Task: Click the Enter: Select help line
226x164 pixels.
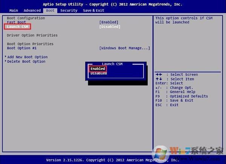Action: coord(169,83)
